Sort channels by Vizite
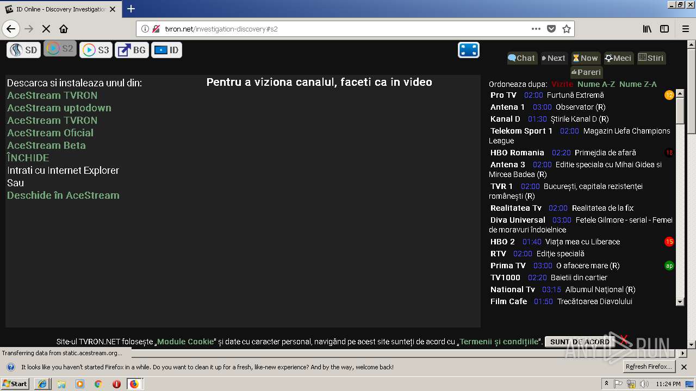 click(562, 84)
